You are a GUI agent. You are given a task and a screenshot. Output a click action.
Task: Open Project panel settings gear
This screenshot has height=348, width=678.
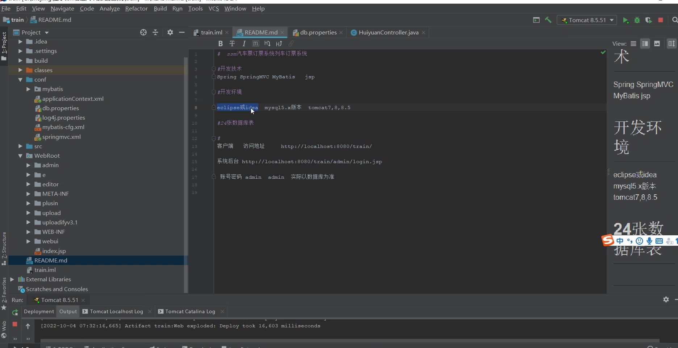[x=170, y=32]
